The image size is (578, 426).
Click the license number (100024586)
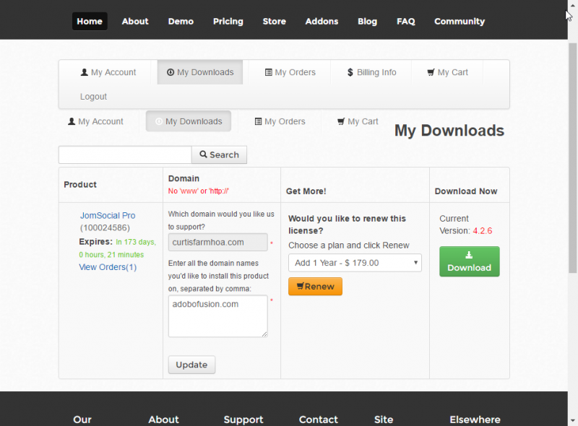(x=105, y=227)
